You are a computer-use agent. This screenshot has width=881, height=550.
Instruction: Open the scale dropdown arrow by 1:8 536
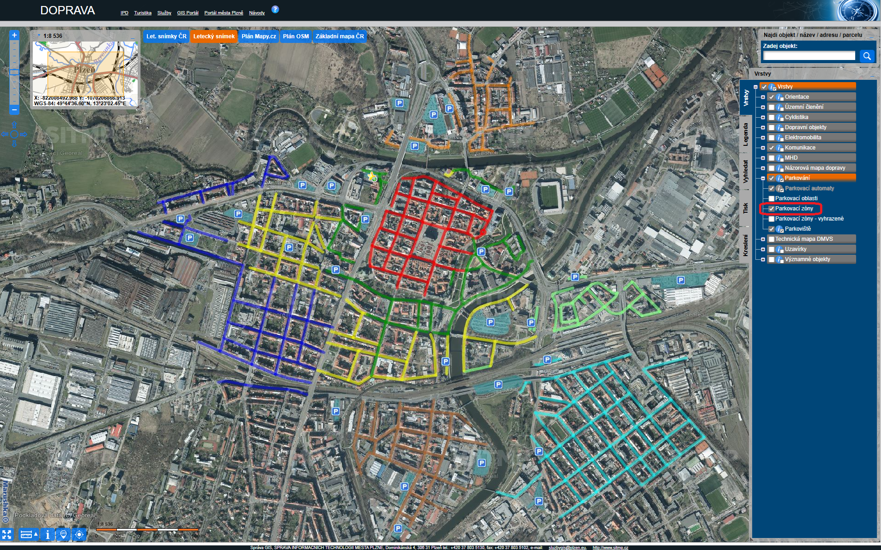pyautogui.click(x=39, y=36)
